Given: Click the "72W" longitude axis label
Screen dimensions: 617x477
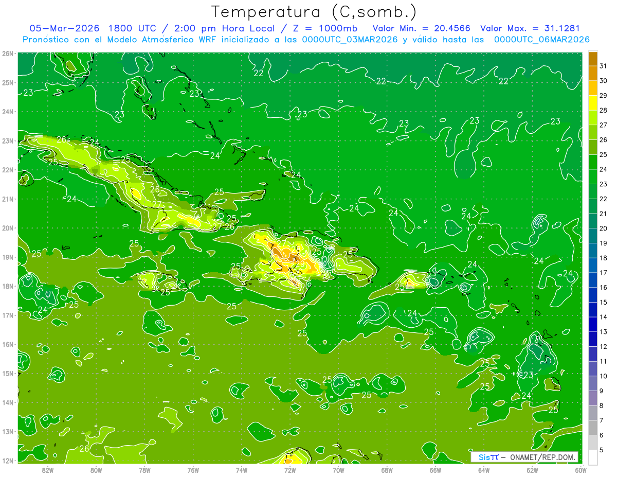Looking at the screenshot, I should (290, 470).
